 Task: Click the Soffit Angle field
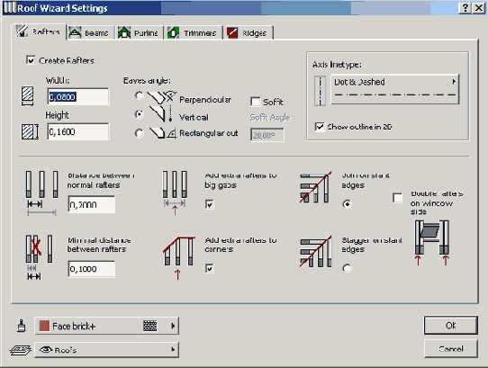[x=267, y=135]
